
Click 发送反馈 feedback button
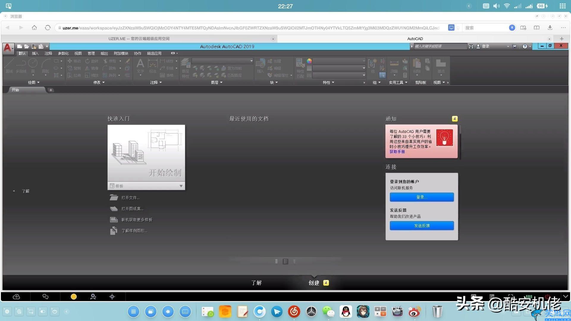pyautogui.click(x=422, y=225)
